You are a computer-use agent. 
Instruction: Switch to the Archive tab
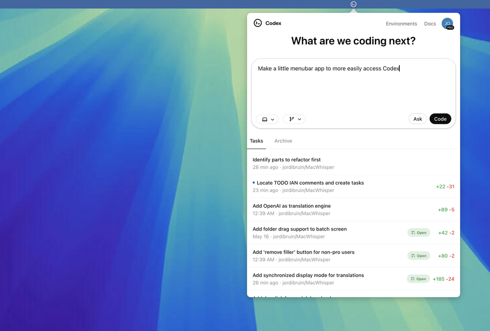(x=283, y=141)
